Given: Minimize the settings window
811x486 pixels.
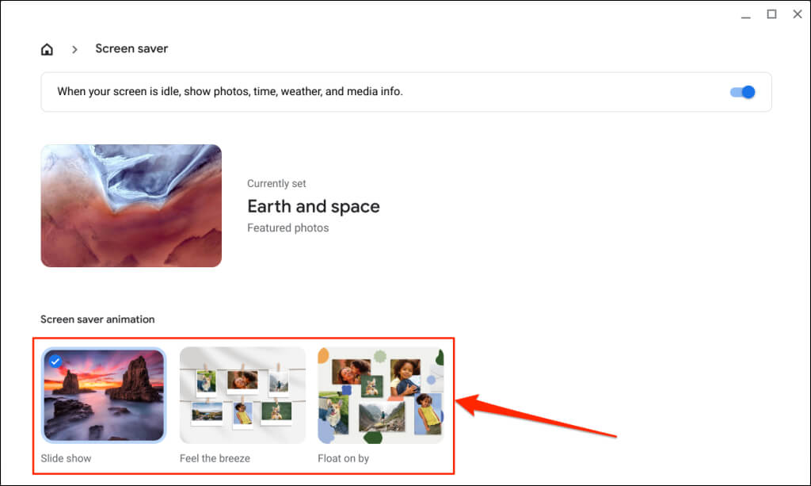Looking at the screenshot, I should 744,14.
